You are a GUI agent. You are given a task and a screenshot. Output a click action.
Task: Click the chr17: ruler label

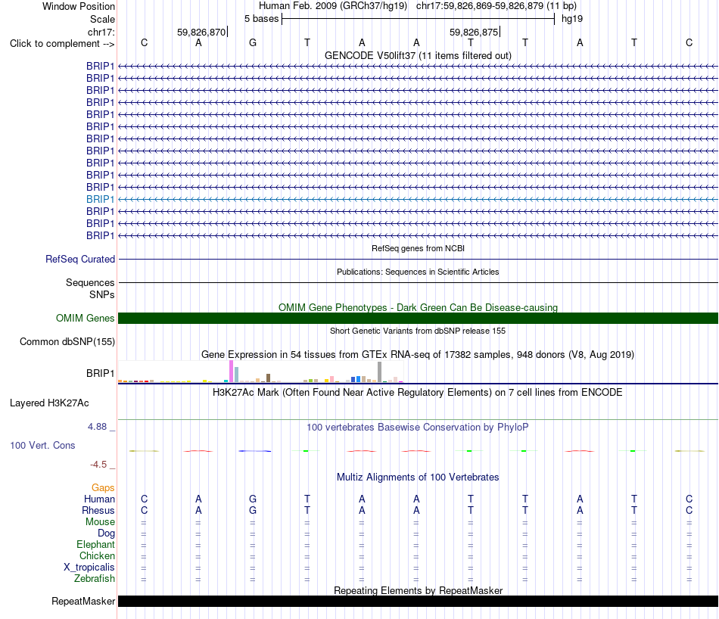(101, 32)
